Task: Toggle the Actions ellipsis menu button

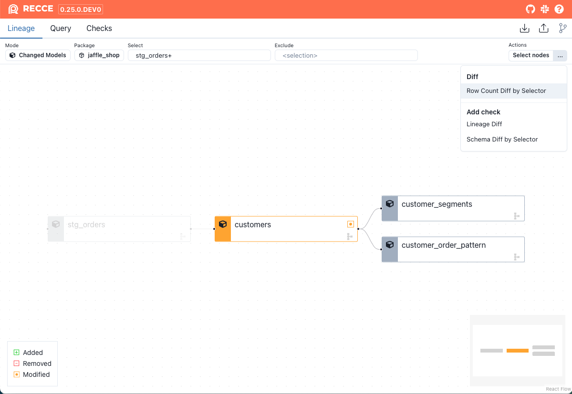Action: 560,56
